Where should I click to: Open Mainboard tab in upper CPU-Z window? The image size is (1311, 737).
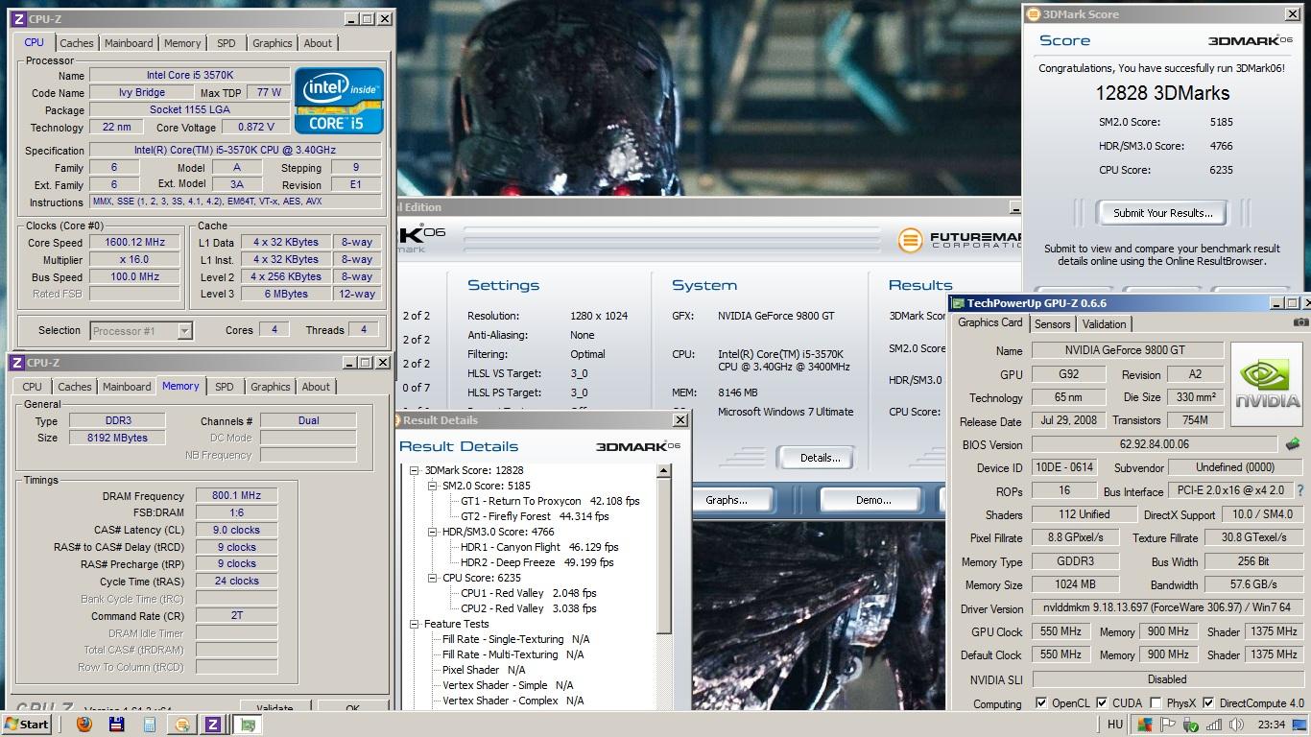(129, 43)
